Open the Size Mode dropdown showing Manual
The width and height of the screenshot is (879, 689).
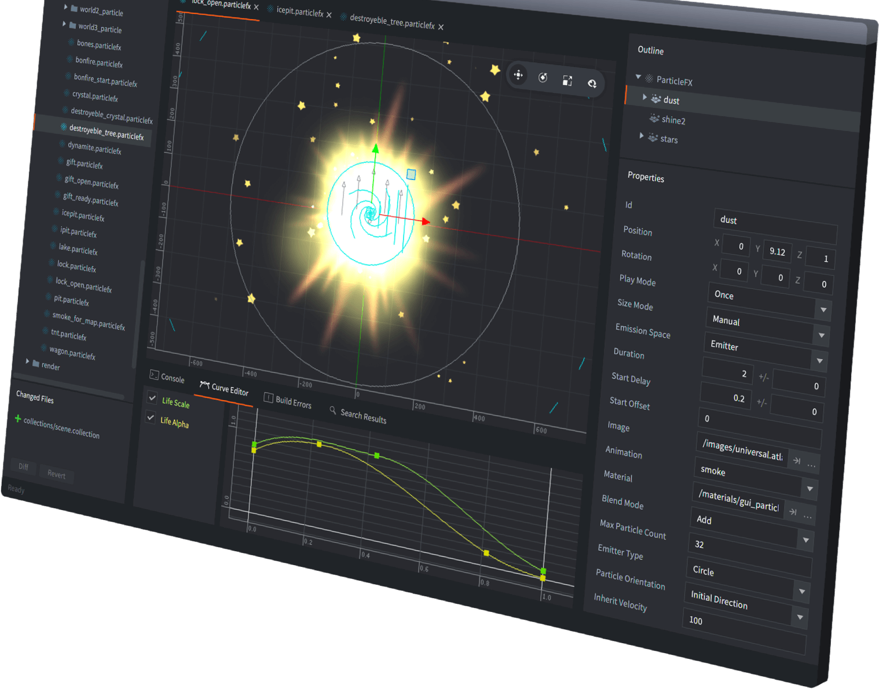767,327
